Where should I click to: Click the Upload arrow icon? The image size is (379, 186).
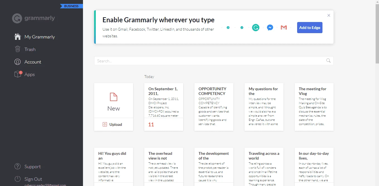coord(105,124)
